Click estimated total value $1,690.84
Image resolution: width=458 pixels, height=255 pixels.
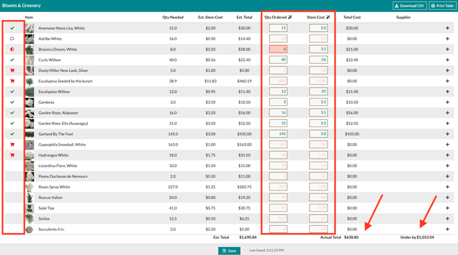click(248, 237)
